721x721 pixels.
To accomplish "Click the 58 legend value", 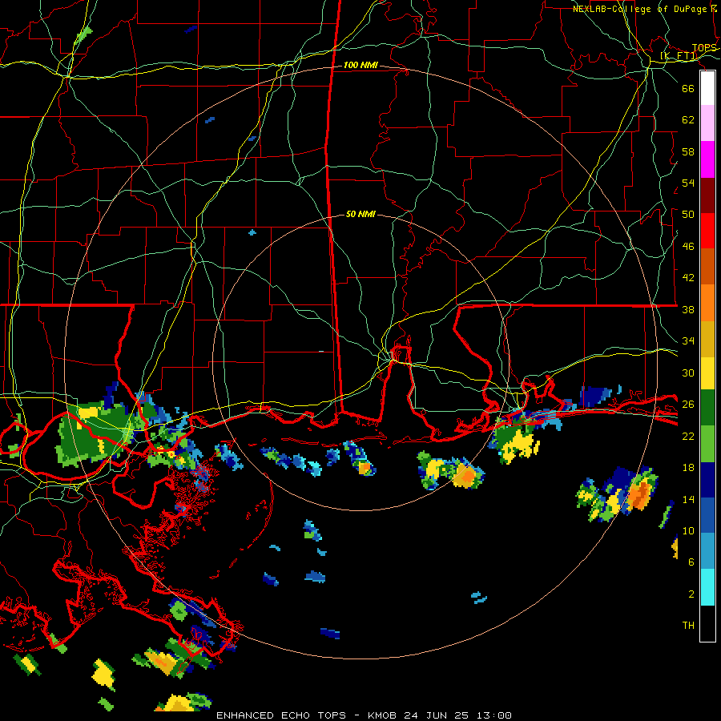I will coord(688,151).
